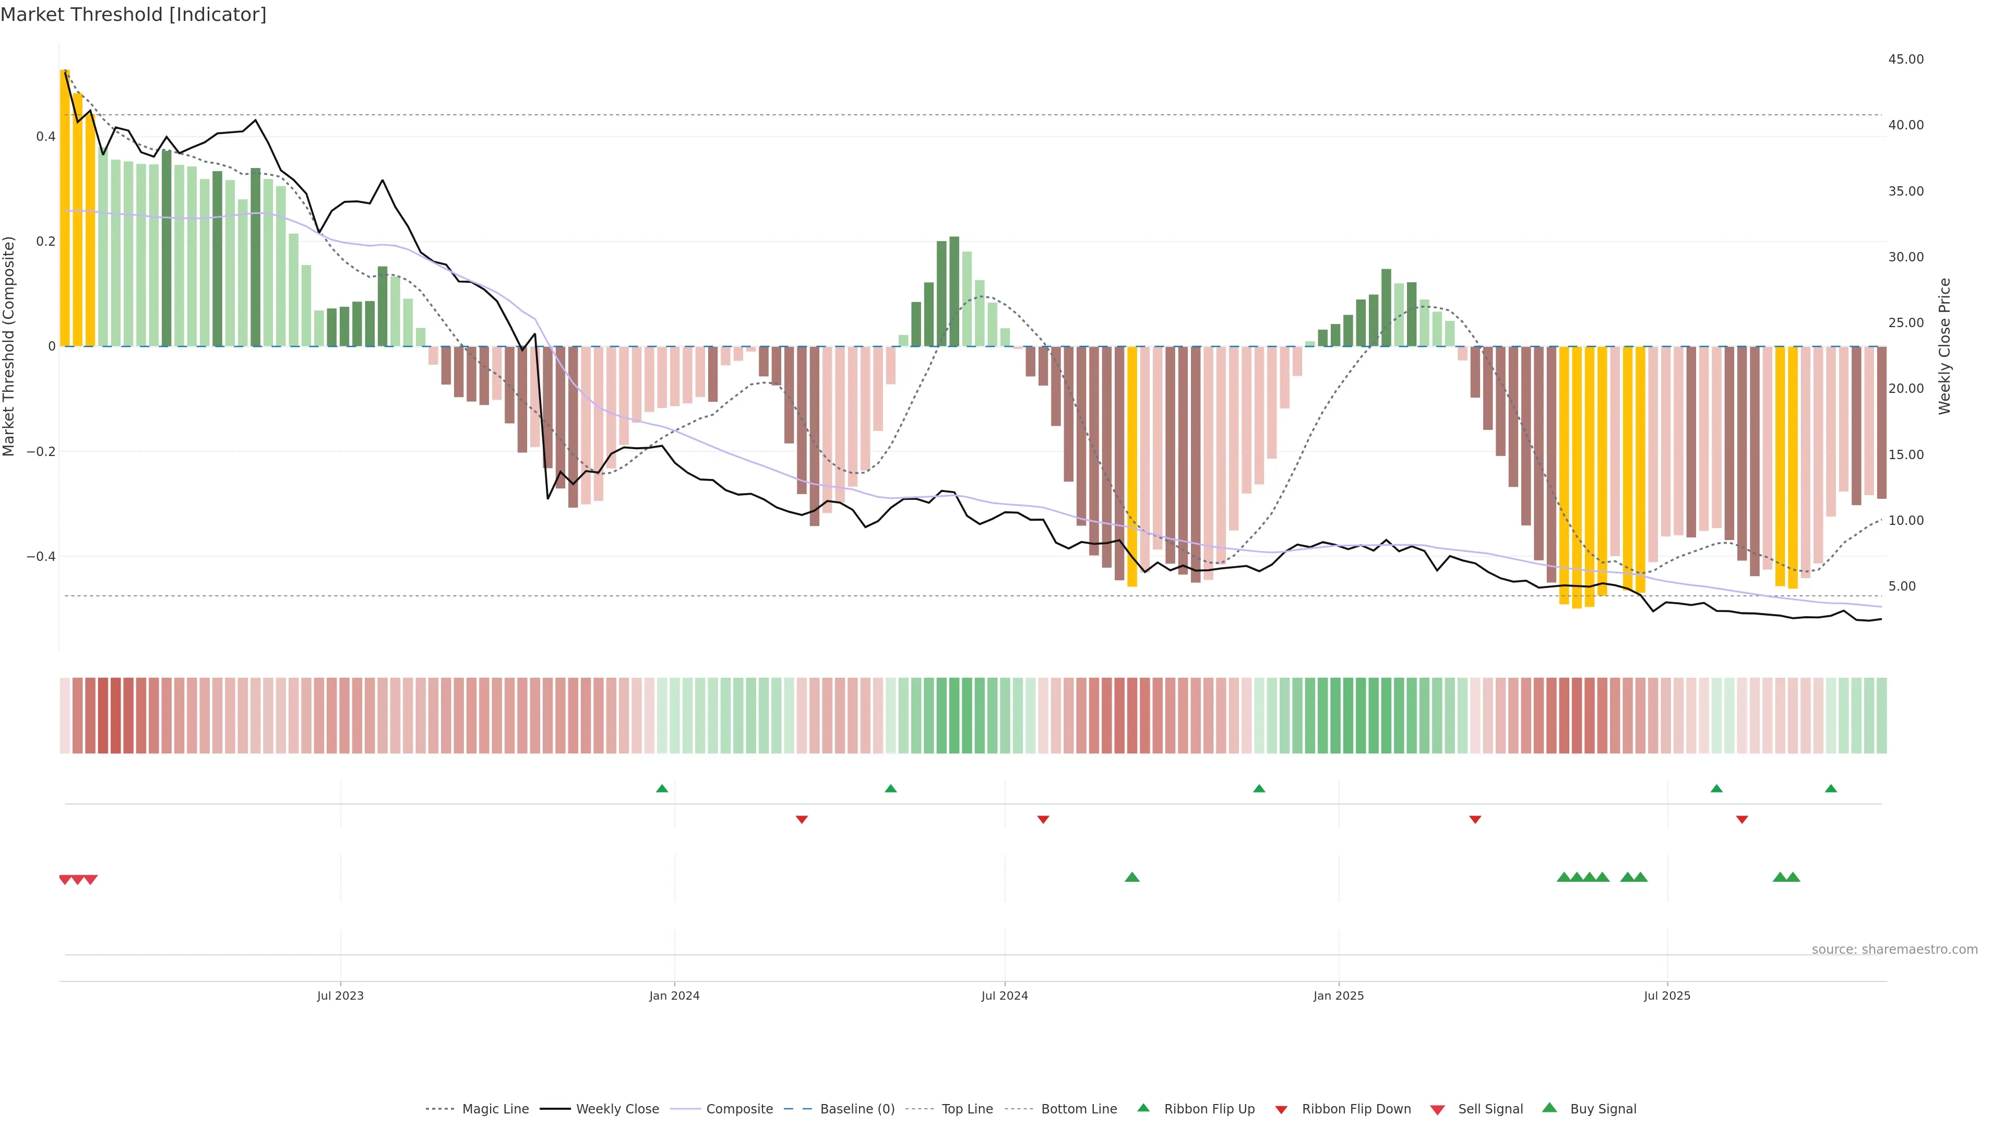This screenshot has height=1127, width=2004.
Task: Click the Baseline (0) legend item
Action: click(856, 1109)
